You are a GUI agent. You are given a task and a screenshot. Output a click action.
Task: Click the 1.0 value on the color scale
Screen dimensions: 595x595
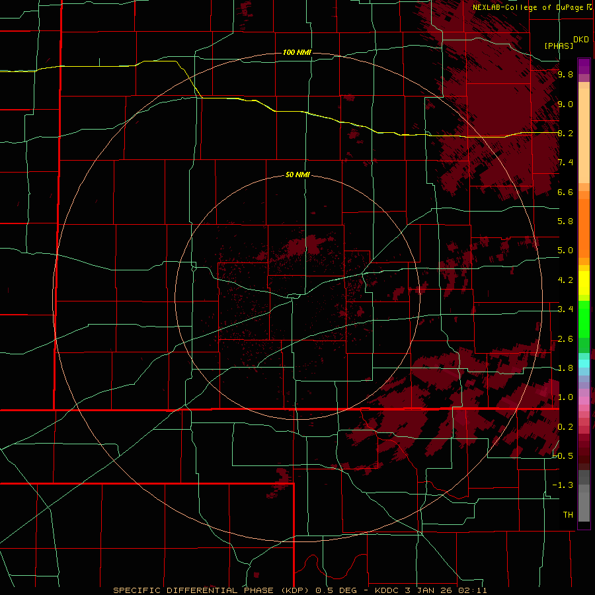tap(565, 397)
